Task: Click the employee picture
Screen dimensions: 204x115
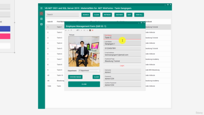Action: pyautogui.click(x=84, y=51)
